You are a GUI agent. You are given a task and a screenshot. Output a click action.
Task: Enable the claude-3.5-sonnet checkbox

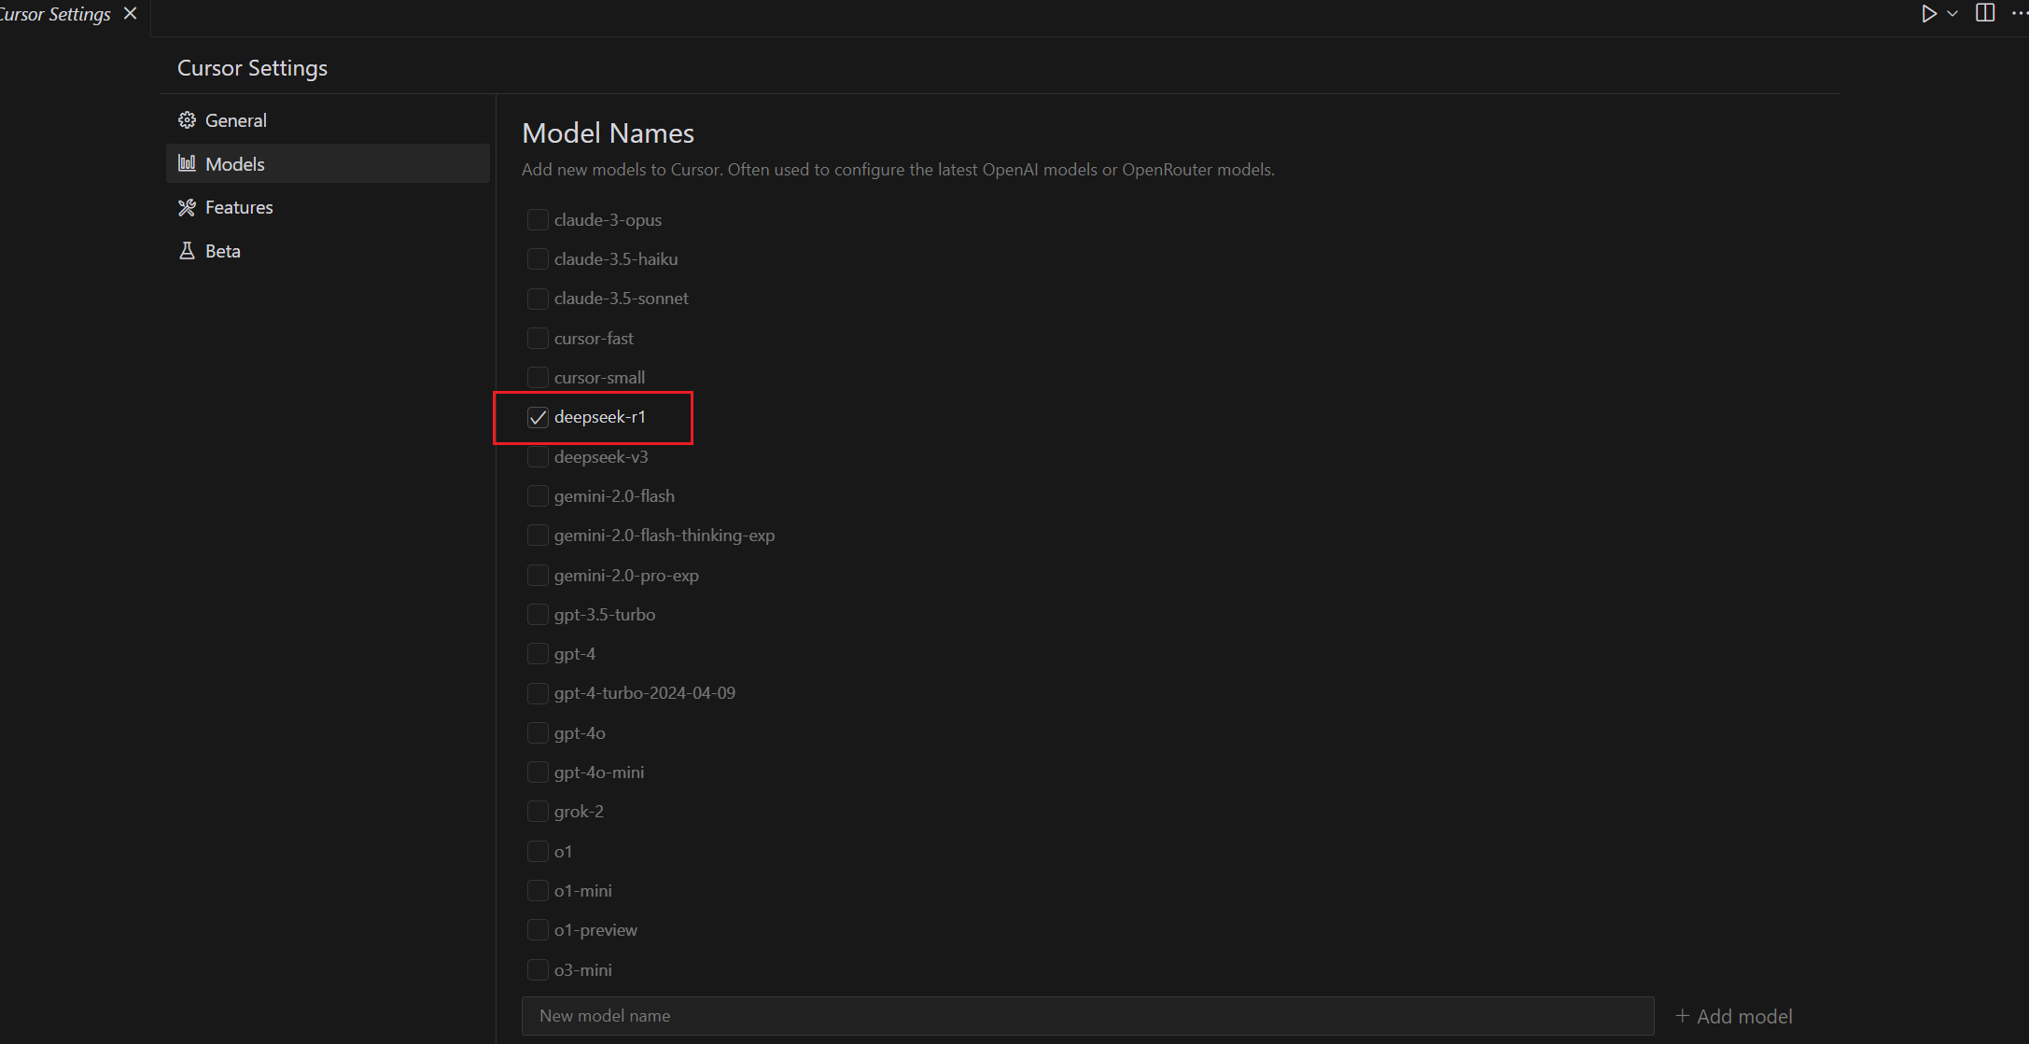[x=538, y=299]
